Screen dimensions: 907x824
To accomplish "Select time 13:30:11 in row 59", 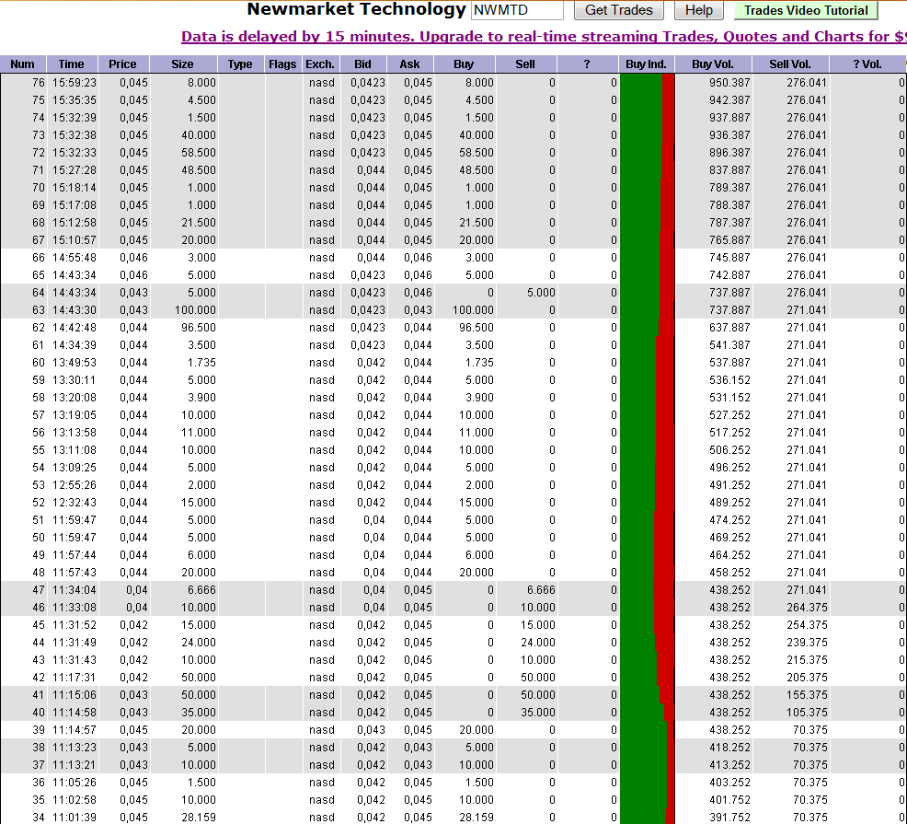I will [x=74, y=380].
